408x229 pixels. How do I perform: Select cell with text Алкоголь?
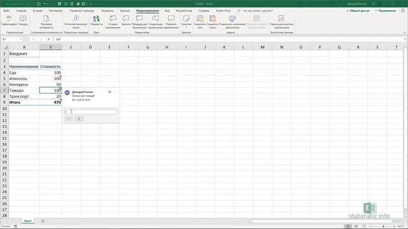[24, 78]
